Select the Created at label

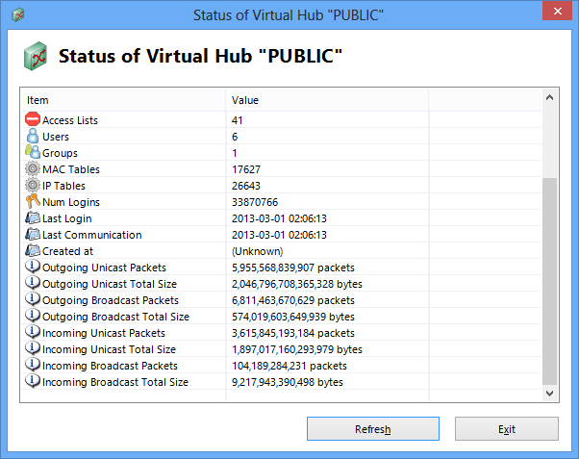click(68, 251)
